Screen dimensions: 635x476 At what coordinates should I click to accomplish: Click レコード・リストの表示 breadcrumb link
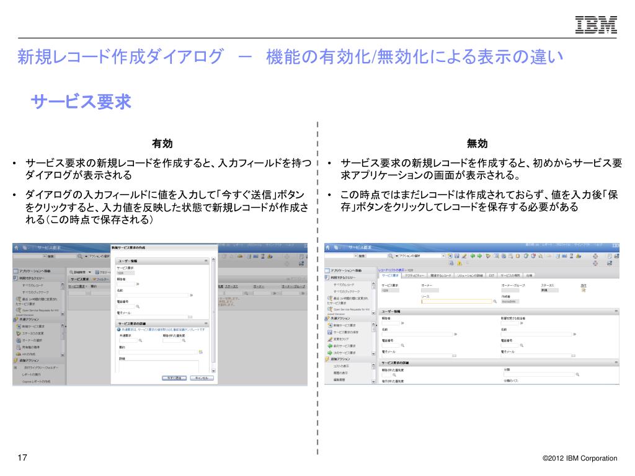392,270
